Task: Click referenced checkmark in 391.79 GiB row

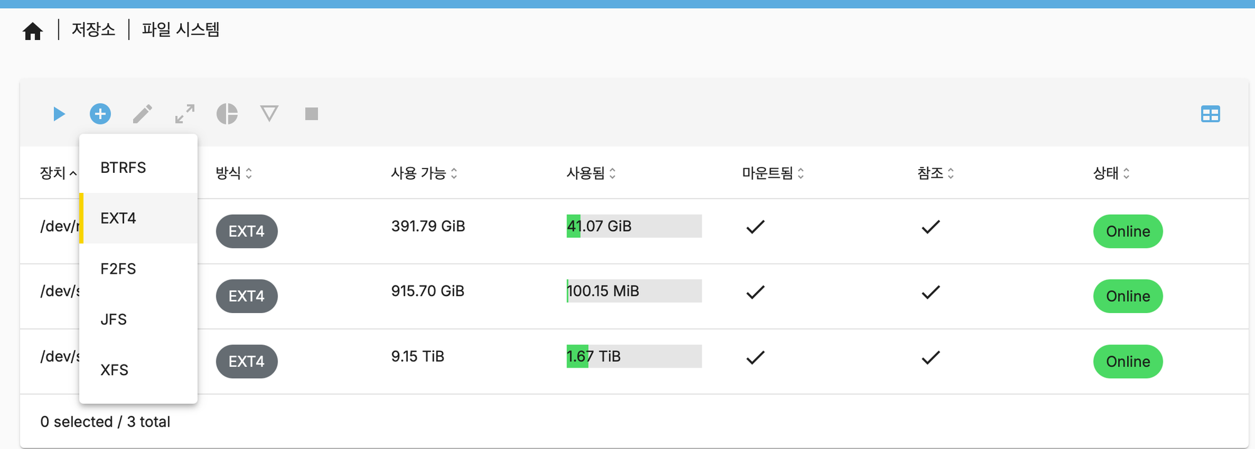Action: tap(931, 227)
